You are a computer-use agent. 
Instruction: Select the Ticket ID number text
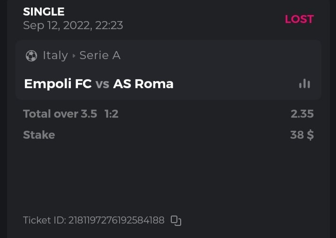(116, 220)
